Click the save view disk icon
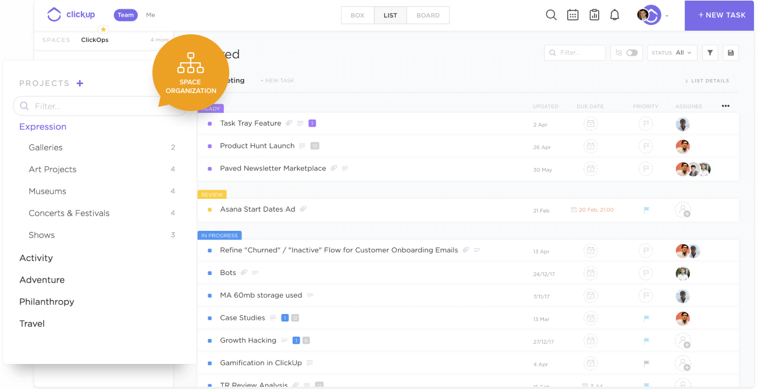Screen dimensions: 758x389 click(731, 52)
